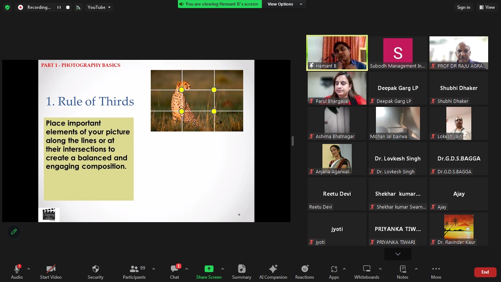Toggle Start Video camera

pos(51,272)
